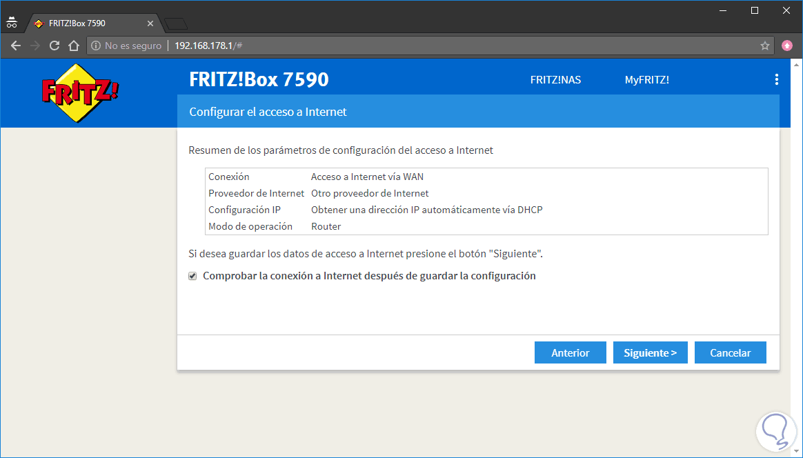Click the 'Router' operation mode value
Image resolution: width=803 pixels, height=458 pixels.
(326, 226)
